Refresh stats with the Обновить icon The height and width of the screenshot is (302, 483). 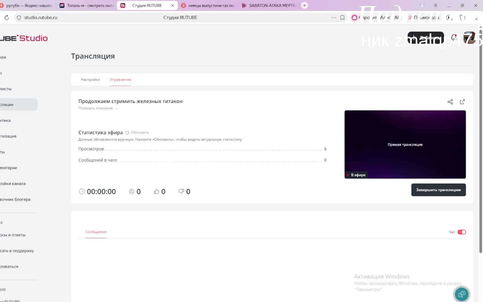point(127,133)
